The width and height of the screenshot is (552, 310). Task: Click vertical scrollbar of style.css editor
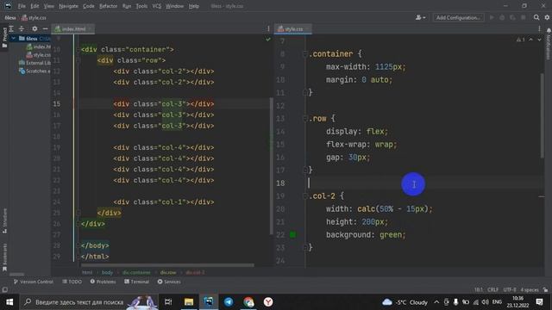(542, 115)
